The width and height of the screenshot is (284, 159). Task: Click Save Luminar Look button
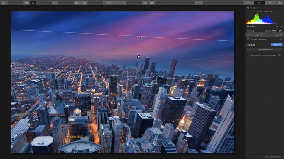pos(272,156)
